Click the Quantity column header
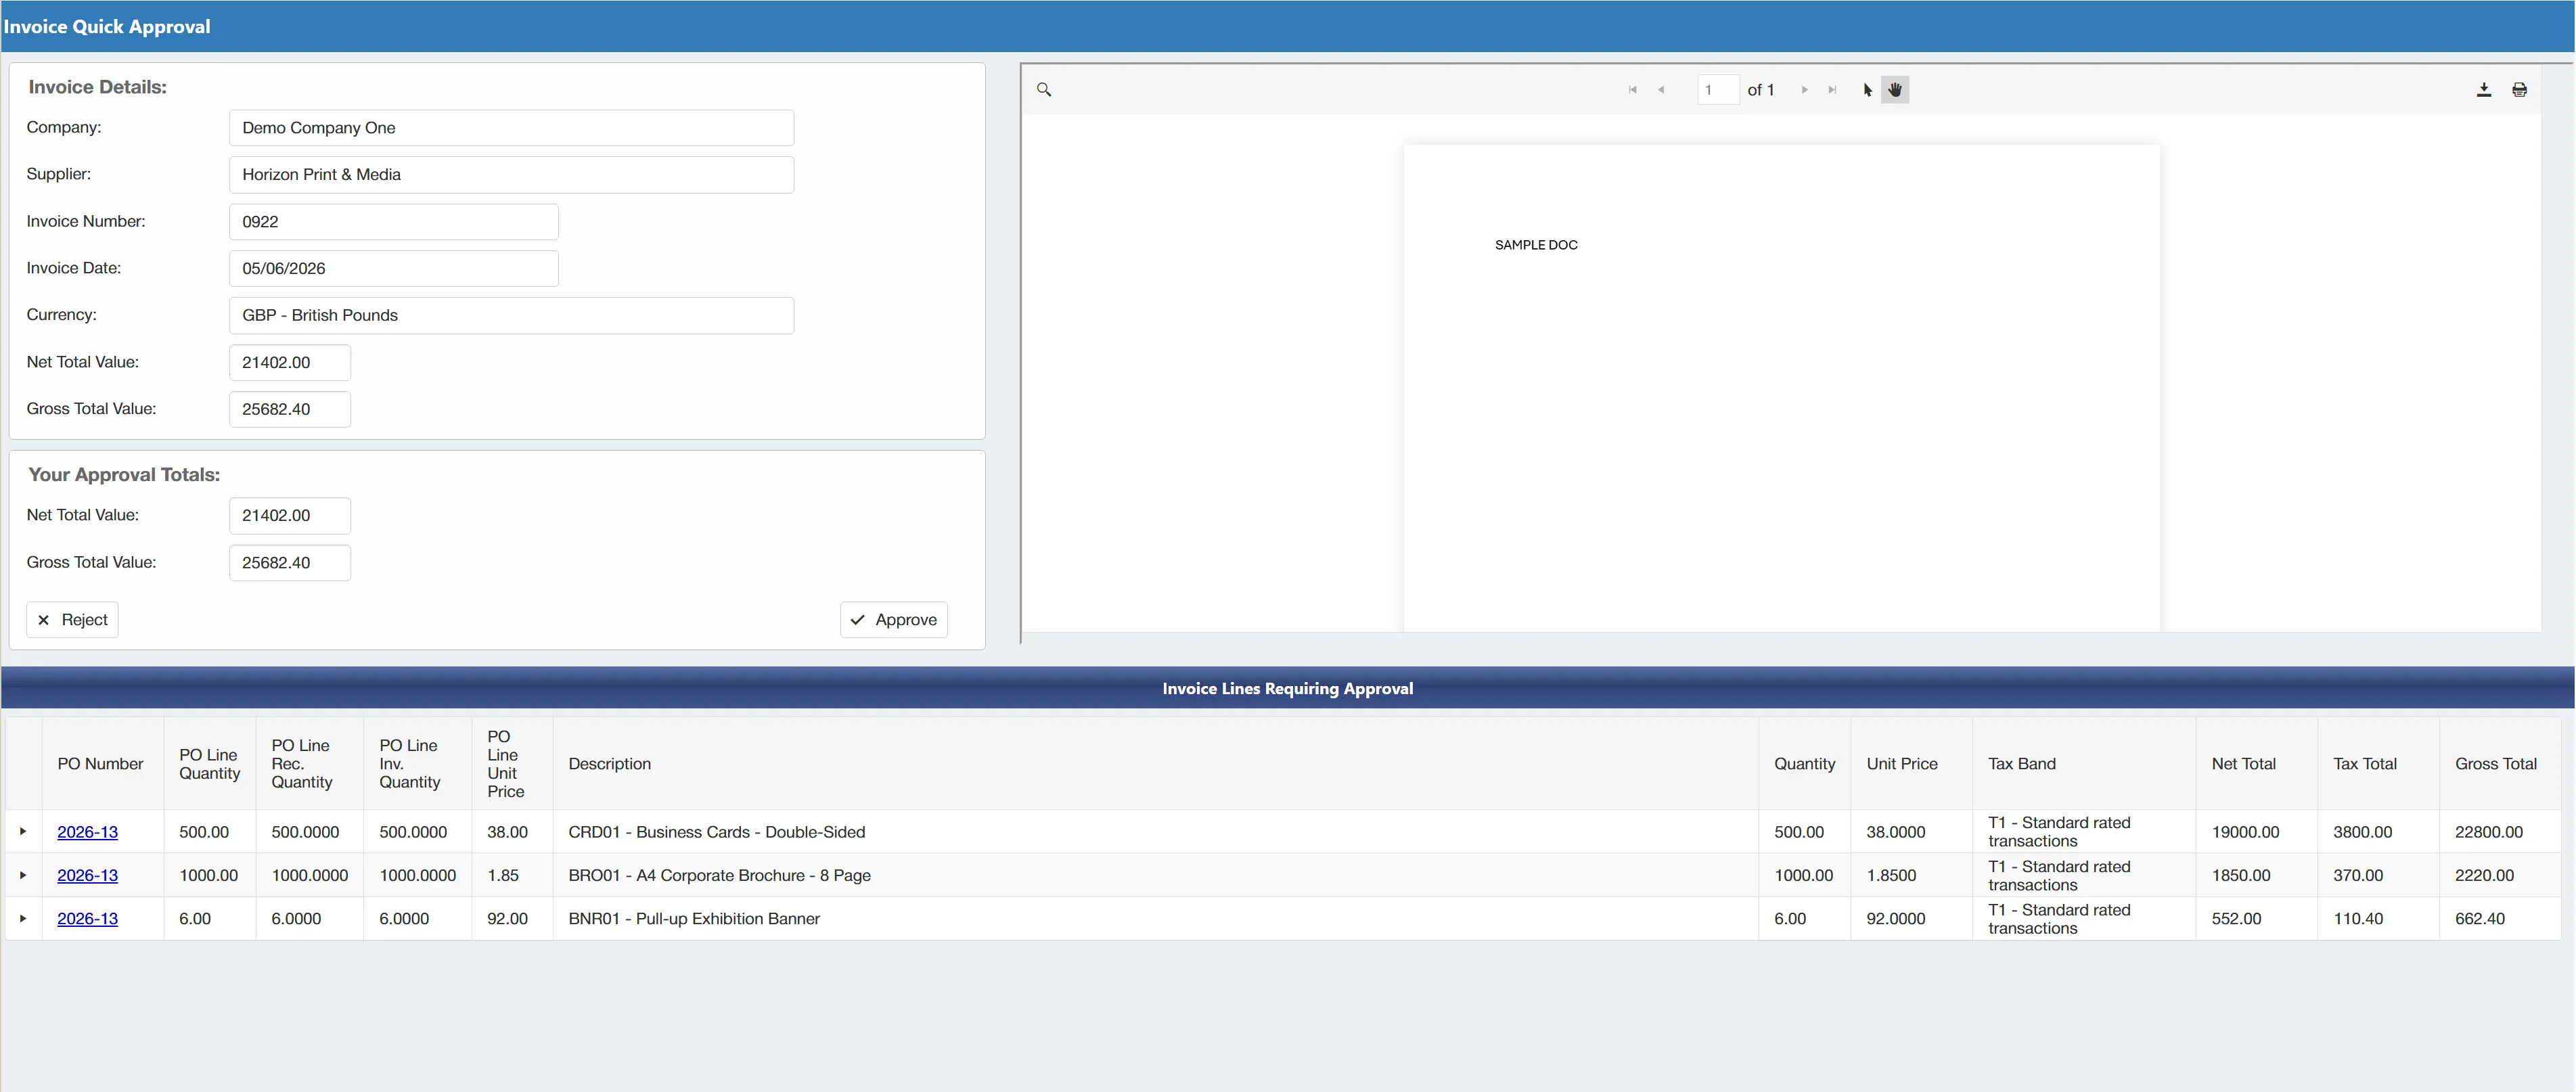Screen dimensions: 2576x1092 (1804, 764)
